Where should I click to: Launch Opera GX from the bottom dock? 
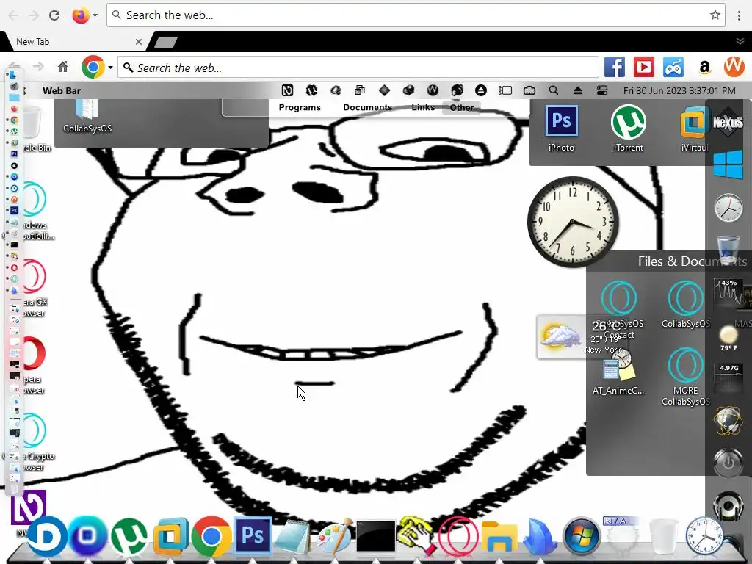point(458,536)
